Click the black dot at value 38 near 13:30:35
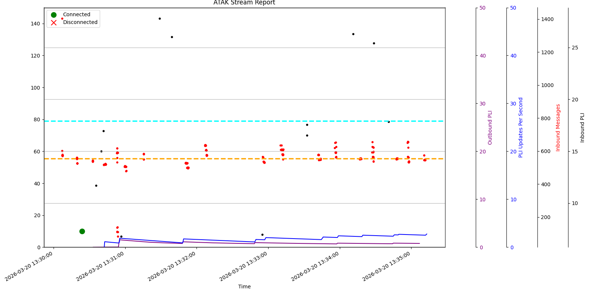The image size is (591, 295). coord(96,185)
